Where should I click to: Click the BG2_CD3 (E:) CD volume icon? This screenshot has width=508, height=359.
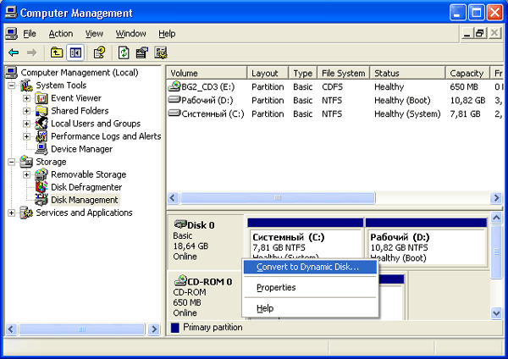[x=174, y=86]
